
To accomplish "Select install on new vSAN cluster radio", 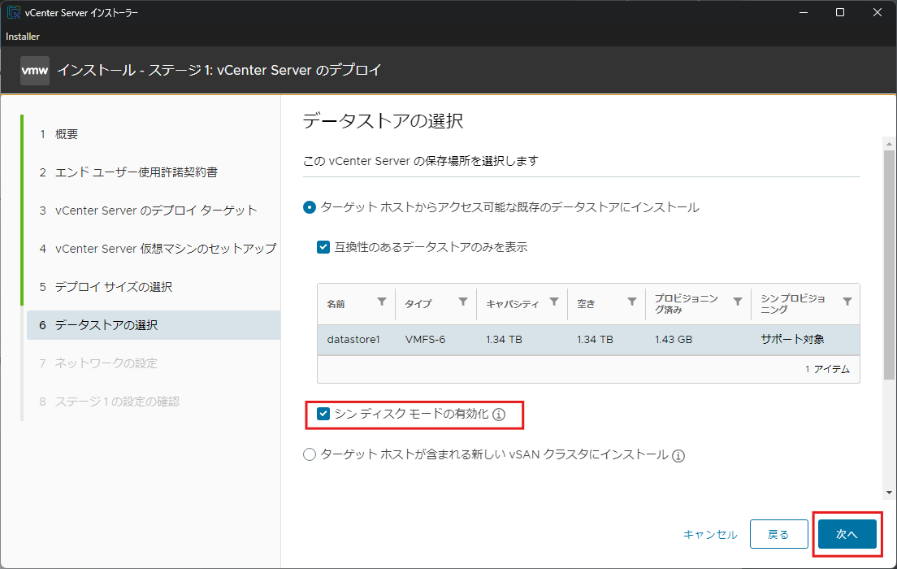I will click(x=310, y=454).
